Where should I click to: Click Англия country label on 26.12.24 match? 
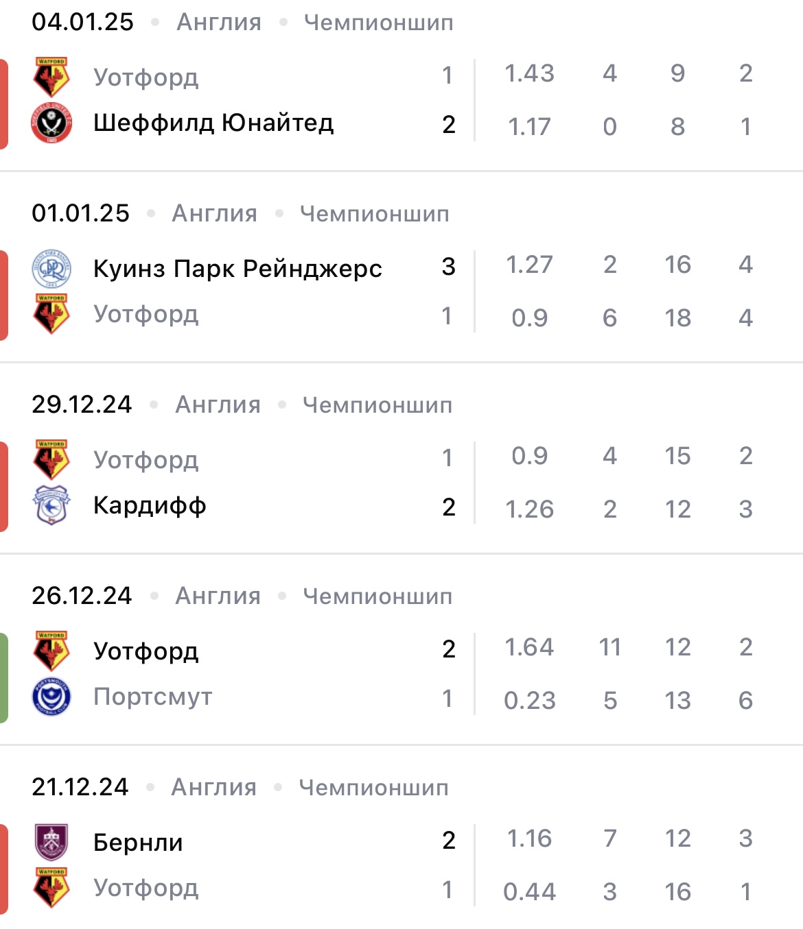click(x=218, y=596)
